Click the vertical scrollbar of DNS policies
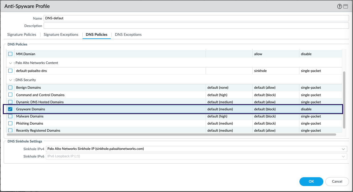This screenshot has width=353, height=192. [x=344, y=100]
